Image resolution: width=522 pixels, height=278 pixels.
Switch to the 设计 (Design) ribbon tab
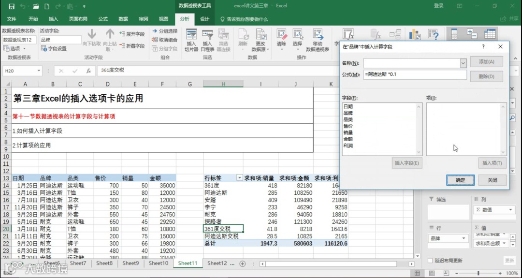point(205,19)
